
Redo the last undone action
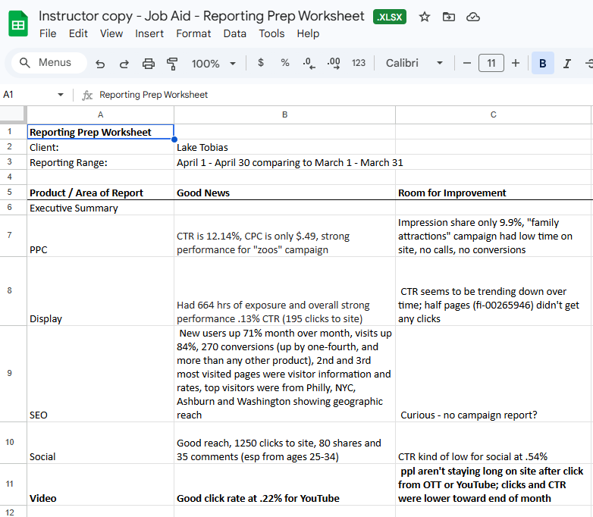point(124,64)
